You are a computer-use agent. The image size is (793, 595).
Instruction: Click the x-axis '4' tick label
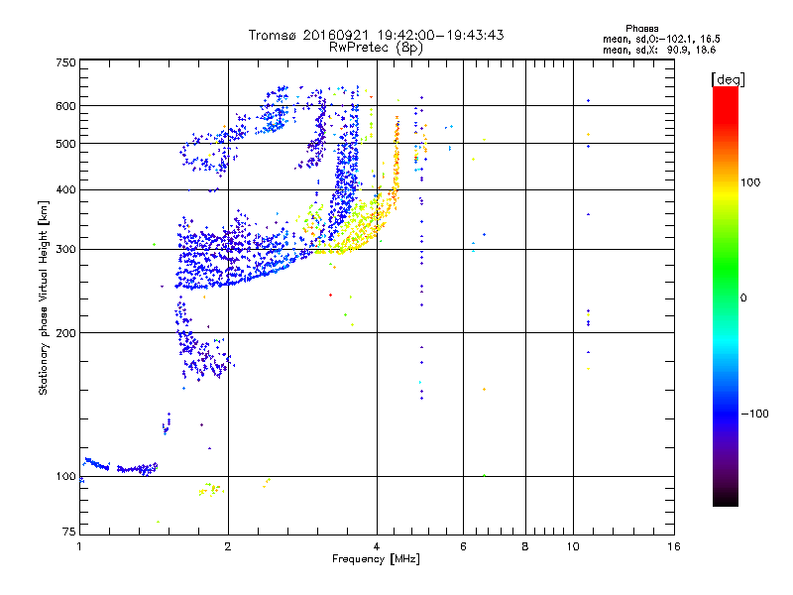(377, 546)
